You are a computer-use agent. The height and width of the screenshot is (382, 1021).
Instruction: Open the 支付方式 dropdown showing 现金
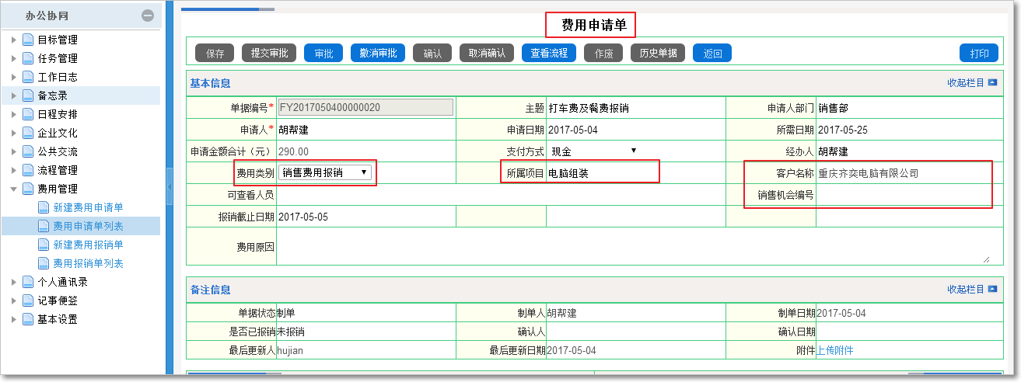click(594, 151)
